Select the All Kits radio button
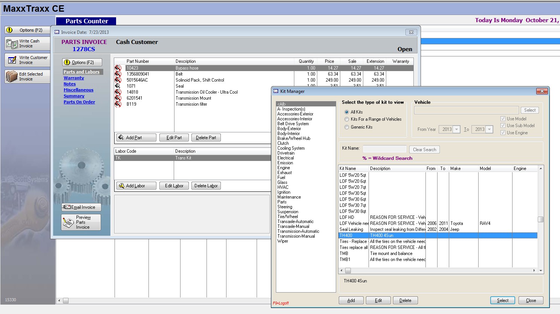Screen dimensions: 560x314 click(347, 112)
